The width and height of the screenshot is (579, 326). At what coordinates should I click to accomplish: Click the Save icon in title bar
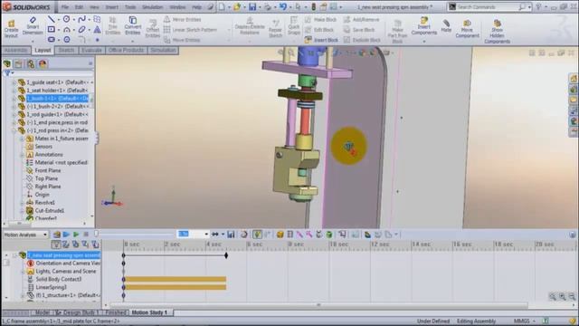[x=252, y=7]
